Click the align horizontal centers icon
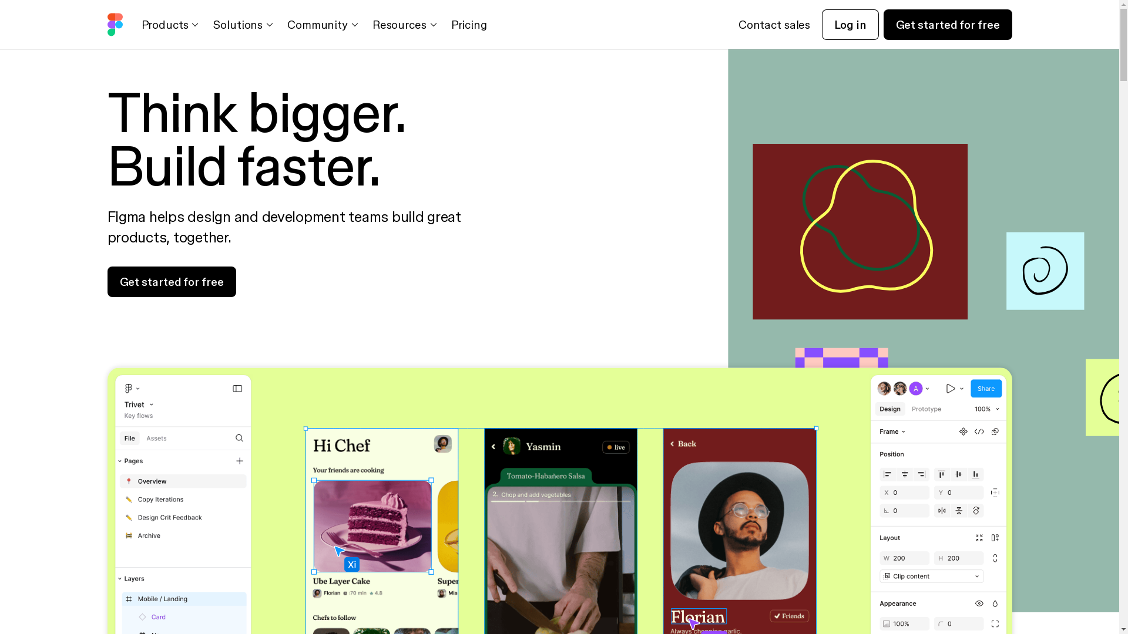1128x634 pixels. [x=905, y=474]
